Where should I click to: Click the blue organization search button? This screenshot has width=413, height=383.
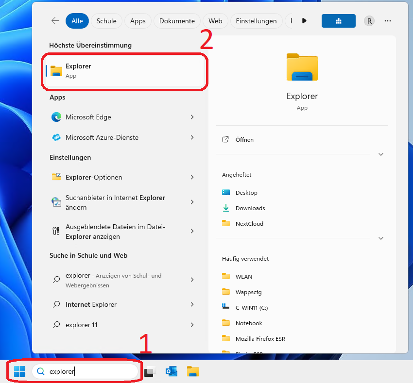coord(338,21)
